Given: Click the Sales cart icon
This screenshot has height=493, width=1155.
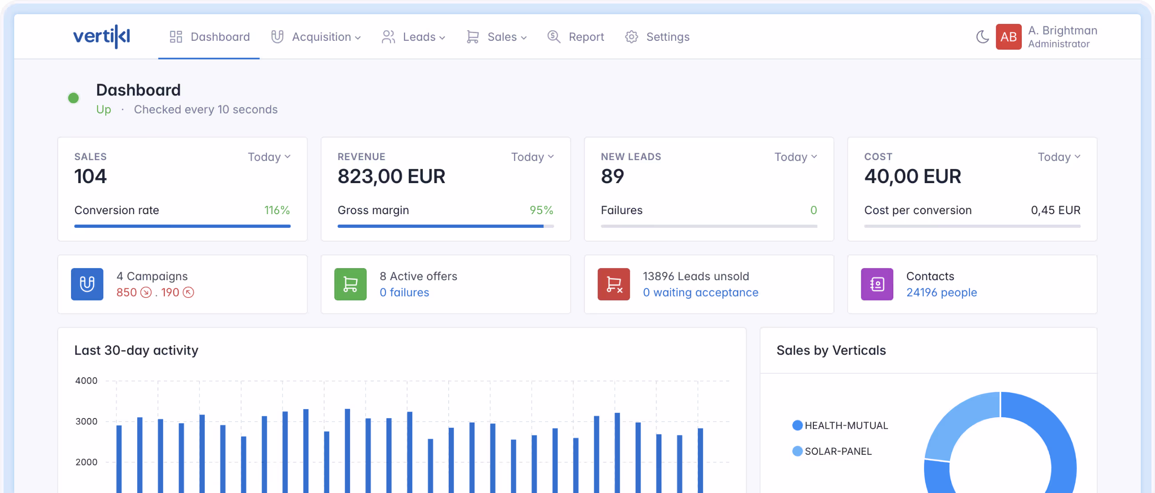Looking at the screenshot, I should coord(473,37).
